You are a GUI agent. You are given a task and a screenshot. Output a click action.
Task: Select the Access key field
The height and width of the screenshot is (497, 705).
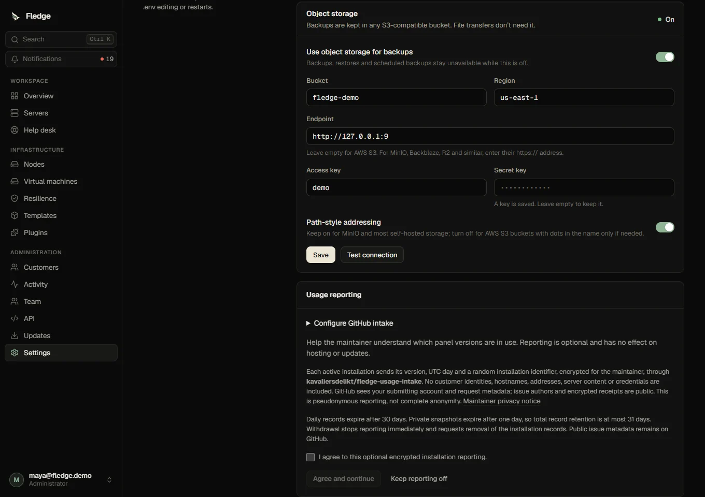coord(397,187)
